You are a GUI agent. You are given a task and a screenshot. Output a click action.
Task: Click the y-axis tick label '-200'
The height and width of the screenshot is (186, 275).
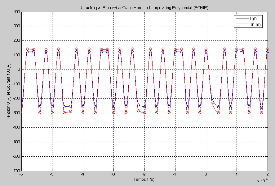[16, 99]
